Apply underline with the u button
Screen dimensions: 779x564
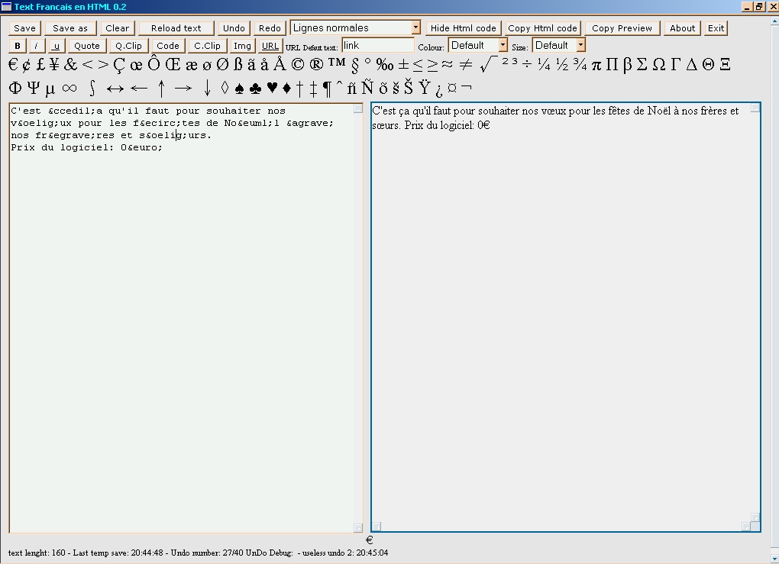point(57,46)
